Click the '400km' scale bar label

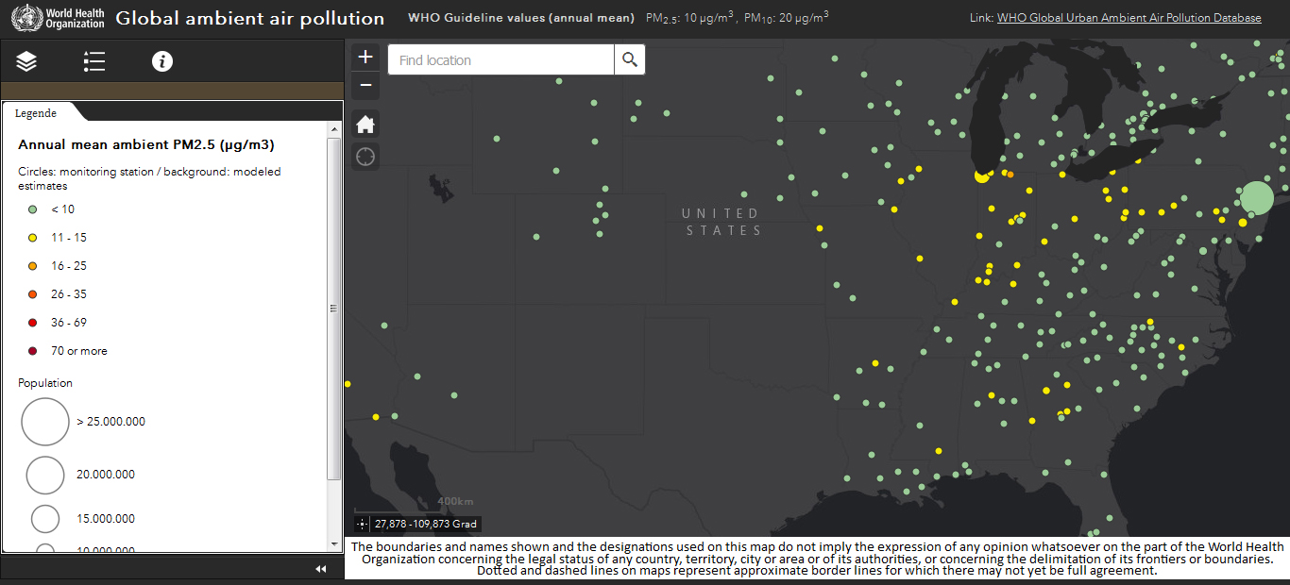pos(455,501)
